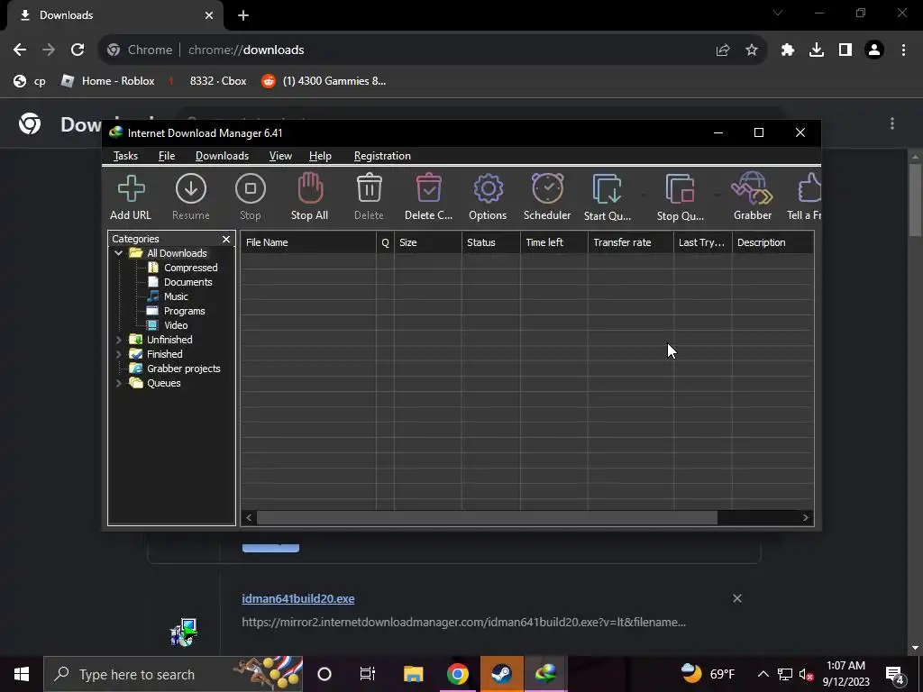Open Chrome extensions puzzle icon
The height and width of the screenshot is (692, 923).
788,50
